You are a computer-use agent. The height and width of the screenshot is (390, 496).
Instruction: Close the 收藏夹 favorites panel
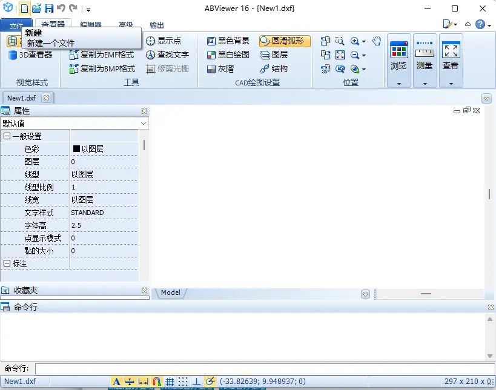[x=144, y=290]
